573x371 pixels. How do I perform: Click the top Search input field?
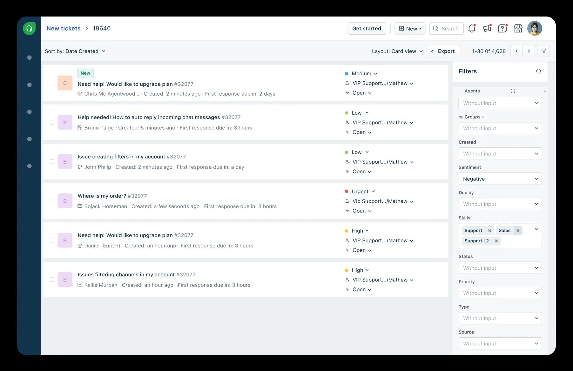(446, 29)
